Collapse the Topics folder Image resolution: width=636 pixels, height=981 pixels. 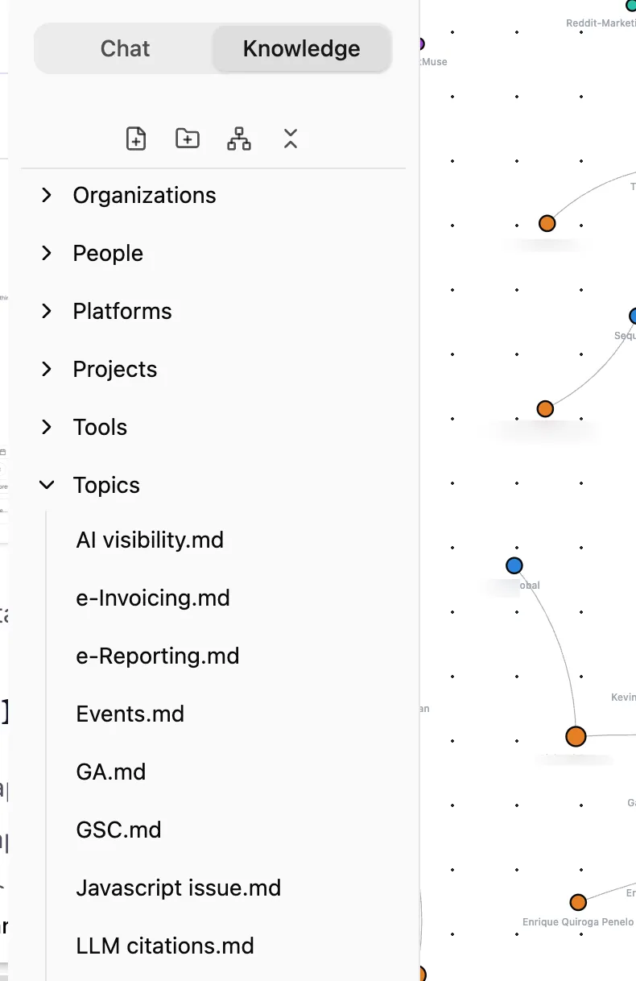click(47, 486)
